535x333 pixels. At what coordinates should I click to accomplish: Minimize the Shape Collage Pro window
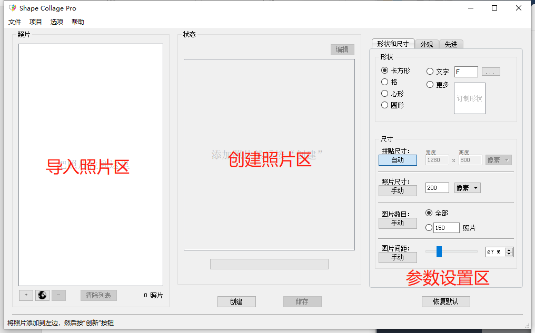471,8
